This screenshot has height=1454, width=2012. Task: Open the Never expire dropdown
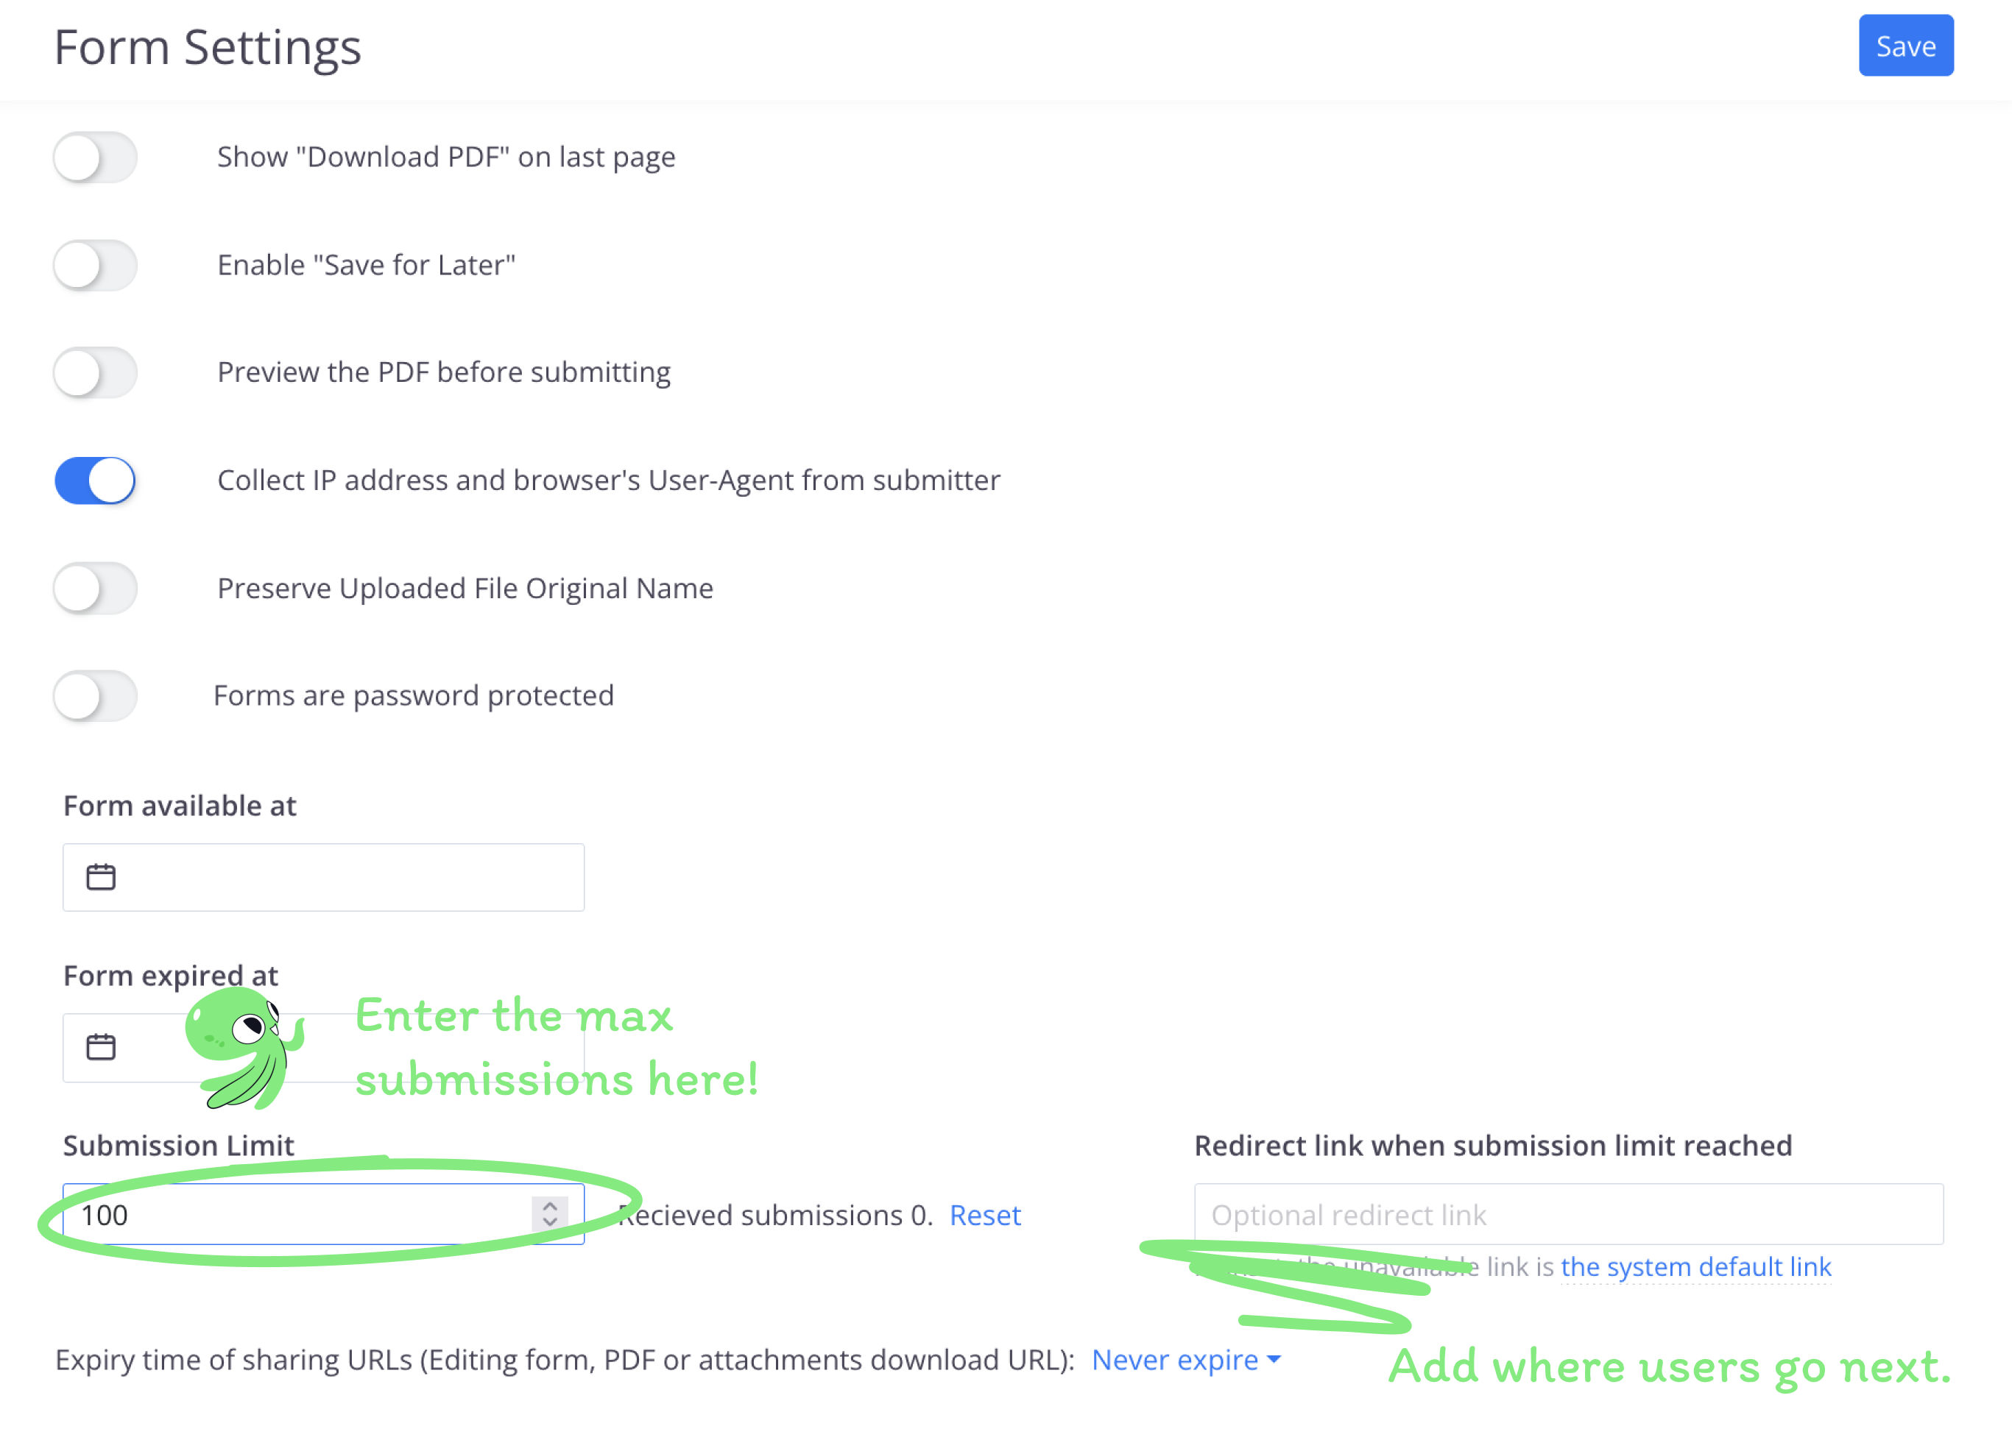pyautogui.click(x=1185, y=1359)
